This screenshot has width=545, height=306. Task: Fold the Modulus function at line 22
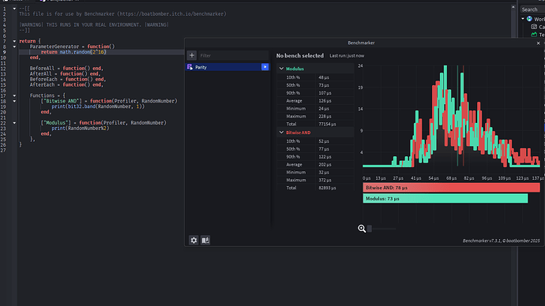tap(14, 123)
